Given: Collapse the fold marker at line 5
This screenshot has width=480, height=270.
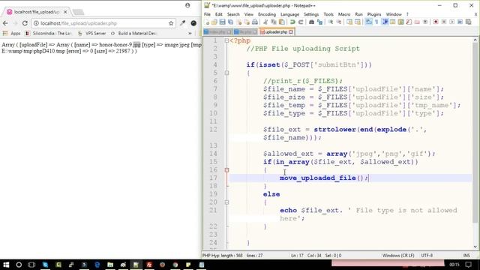Looking at the screenshot, I should pos(226,73).
